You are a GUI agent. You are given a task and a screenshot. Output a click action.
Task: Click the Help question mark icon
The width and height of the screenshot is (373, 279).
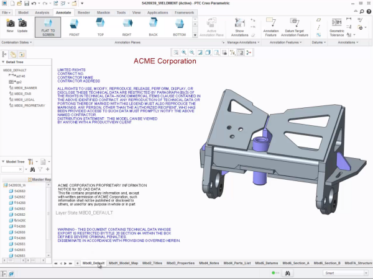pos(369,11)
